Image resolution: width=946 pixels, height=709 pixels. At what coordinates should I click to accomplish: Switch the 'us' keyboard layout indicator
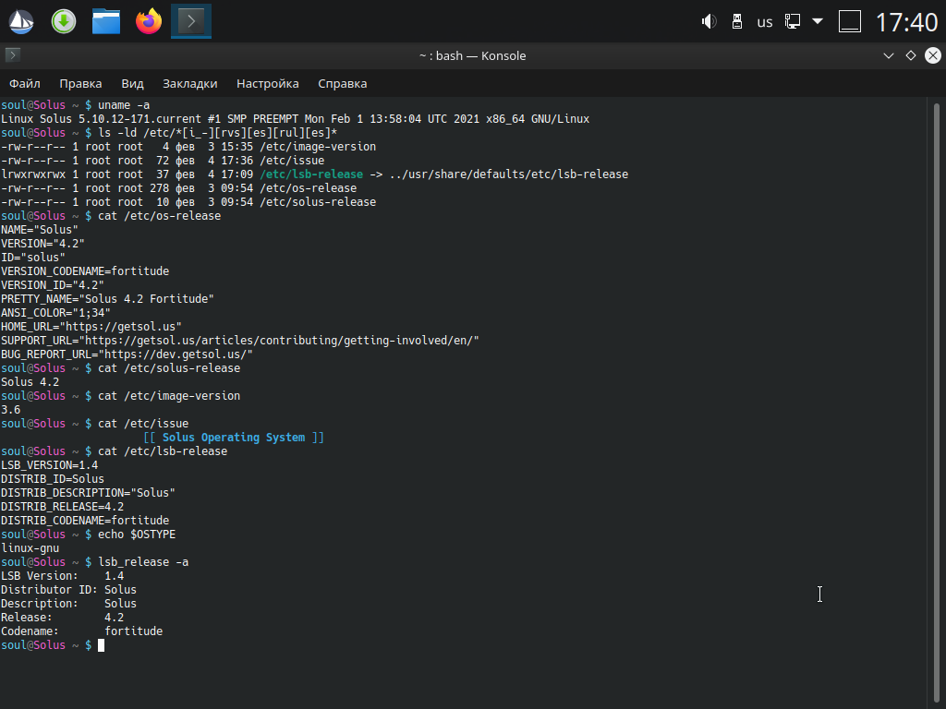coord(764,22)
